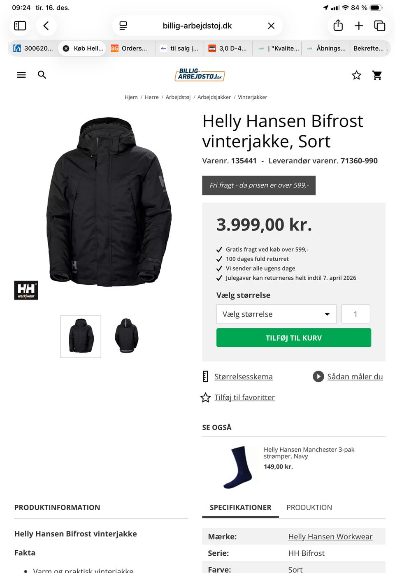Tap the share icon in Safari toolbar
Screen dimensions: 395x573
(338, 26)
